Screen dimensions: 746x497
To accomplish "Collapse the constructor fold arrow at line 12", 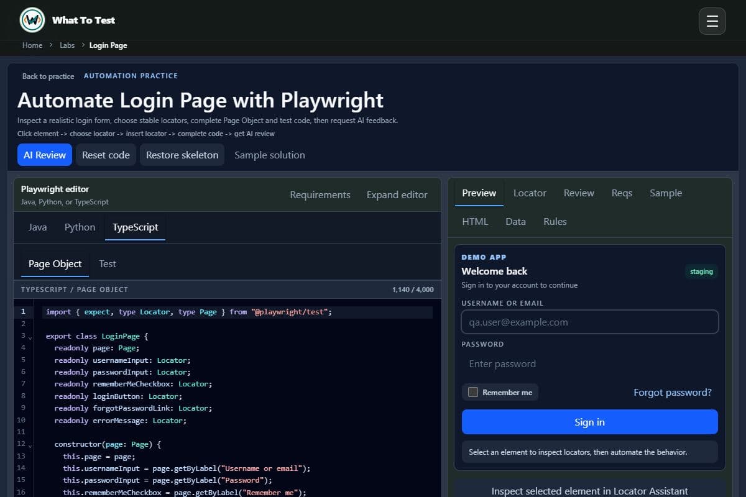I will (x=30, y=445).
